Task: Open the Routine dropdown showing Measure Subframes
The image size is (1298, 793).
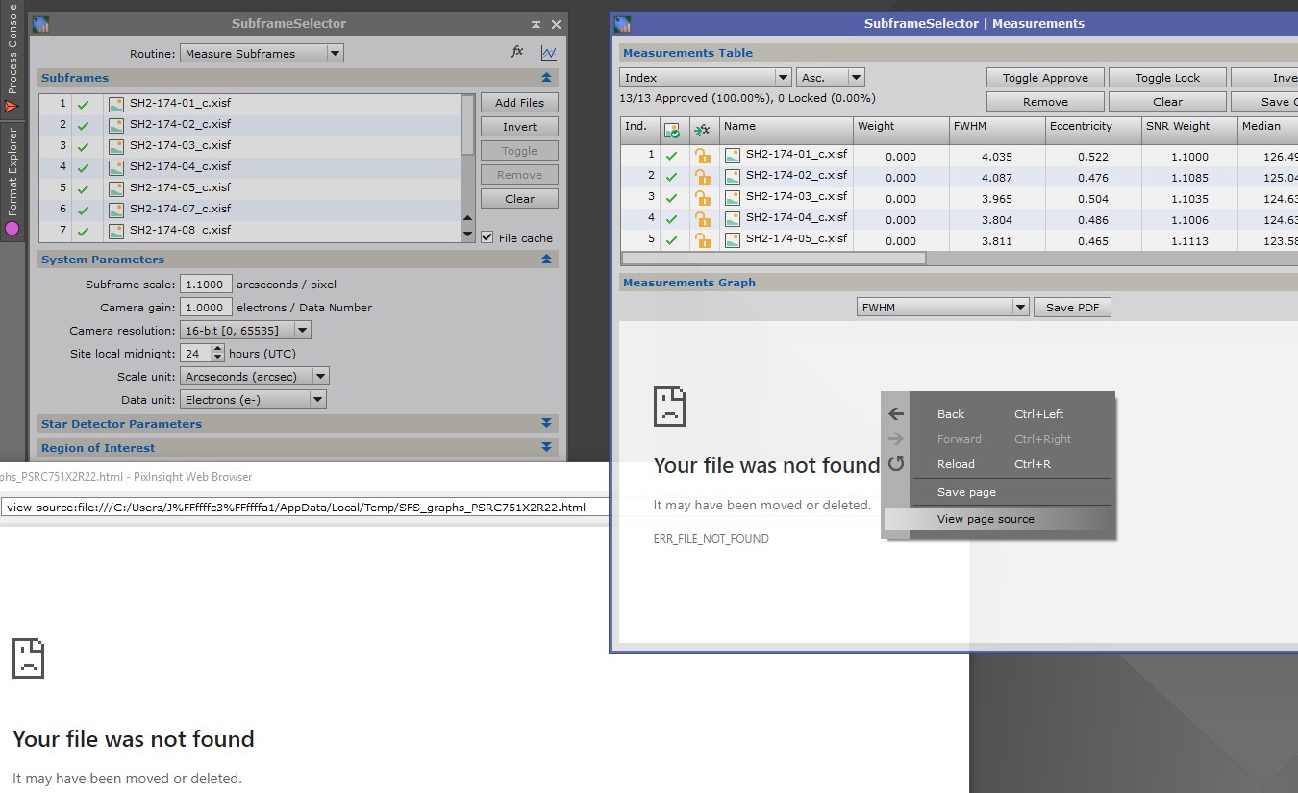Action: (262, 54)
